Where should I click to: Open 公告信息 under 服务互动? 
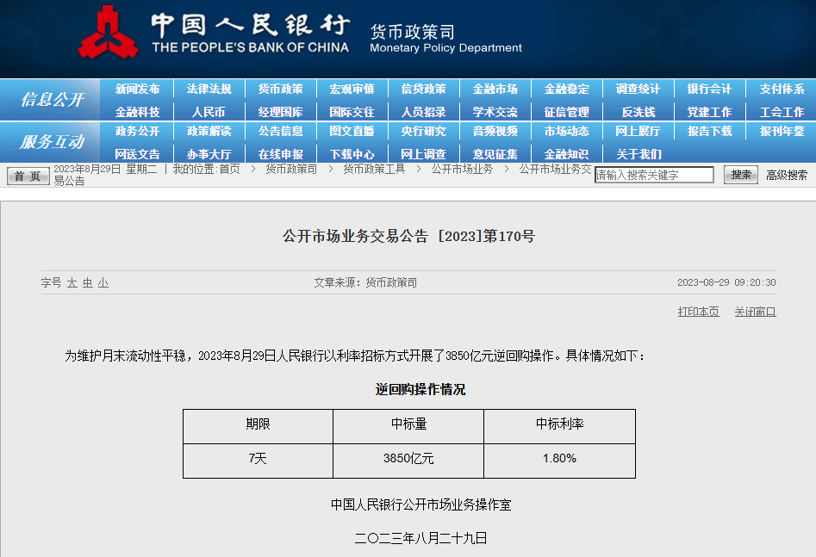click(x=280, y=131)
